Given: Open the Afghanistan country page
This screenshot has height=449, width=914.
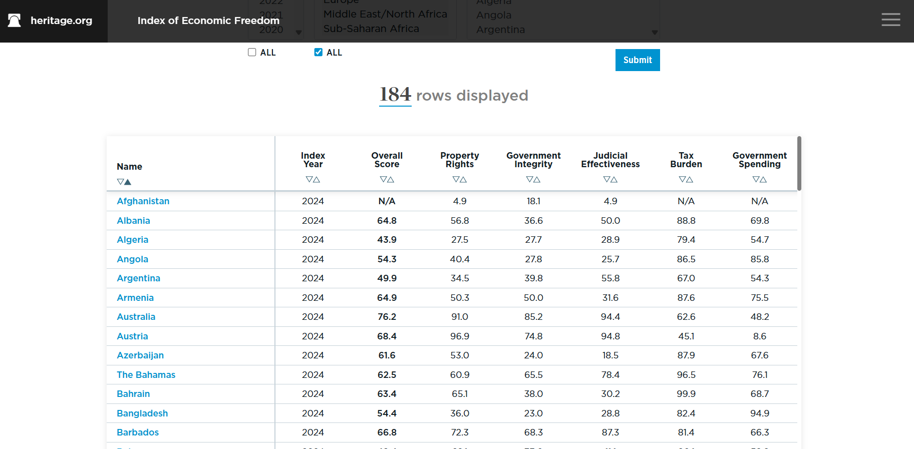Looking at the screenshot, I should [x=143, y=201].
